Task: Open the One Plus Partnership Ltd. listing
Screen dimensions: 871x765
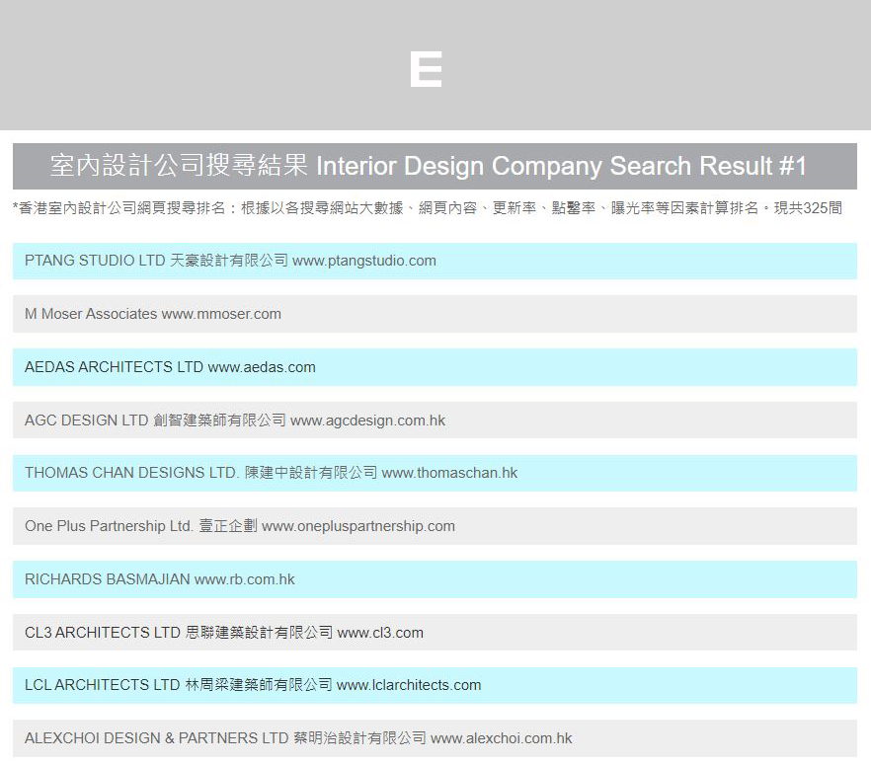Action: [x=435, y=526]
